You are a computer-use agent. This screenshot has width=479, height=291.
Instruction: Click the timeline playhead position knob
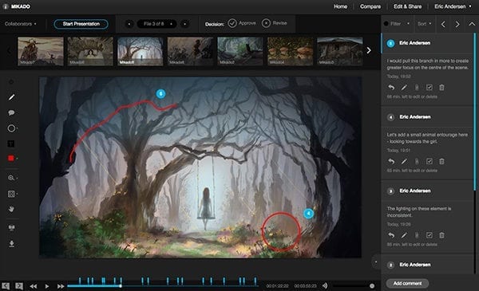point(121,285)
